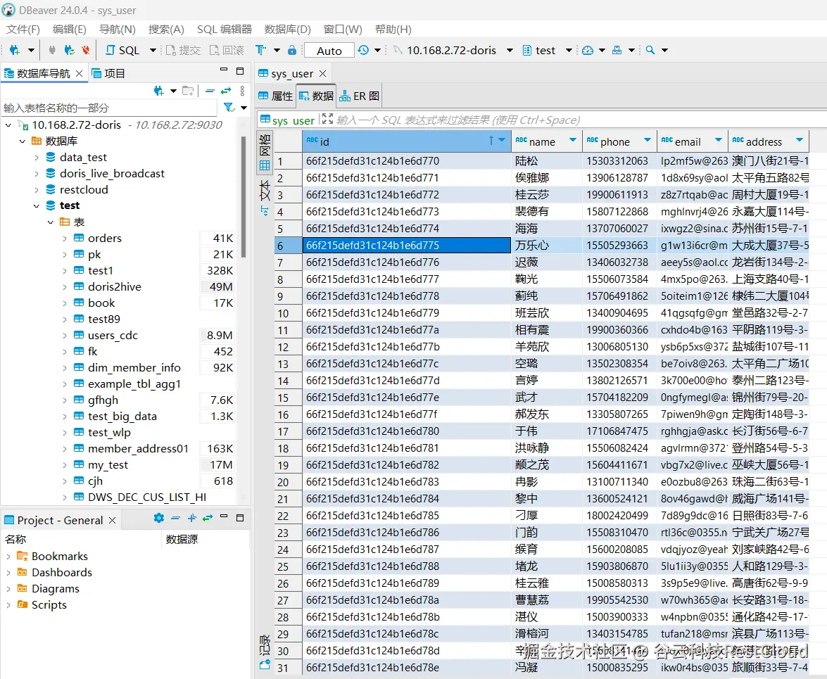827x679 pixels.
Task: Expand the Bookmarks folder
Action: tap(8, 557)
